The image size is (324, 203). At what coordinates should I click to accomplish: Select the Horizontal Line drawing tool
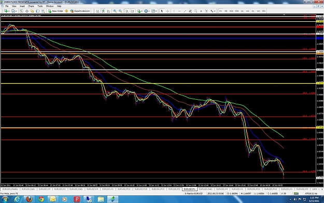179,11
